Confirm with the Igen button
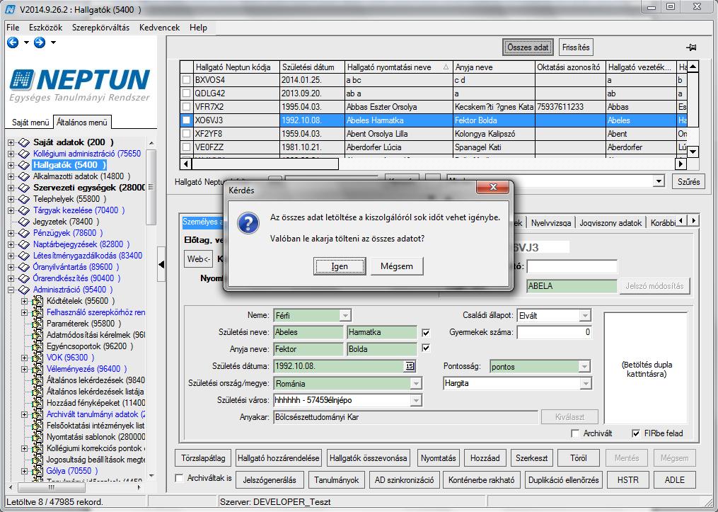718x512 pixels. pos(340,266)
